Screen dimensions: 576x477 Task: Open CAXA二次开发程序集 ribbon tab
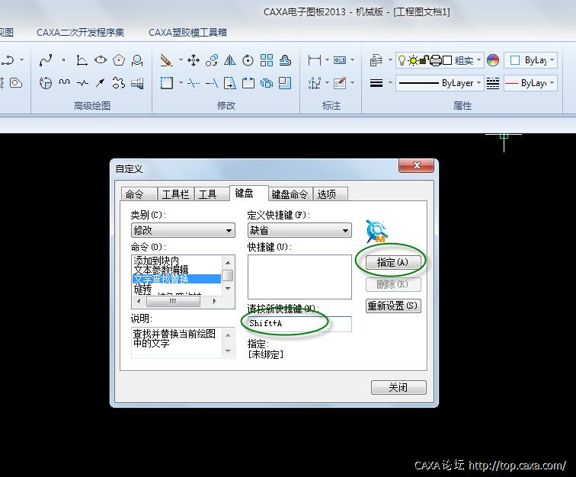click(81, 32)
